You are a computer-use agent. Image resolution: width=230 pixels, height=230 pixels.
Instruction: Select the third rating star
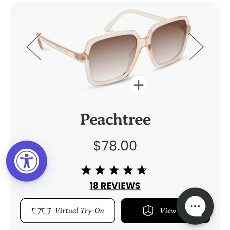pos(114,170)
